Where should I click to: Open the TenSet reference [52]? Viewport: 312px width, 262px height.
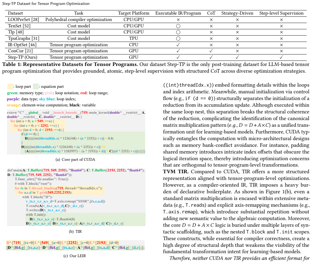click(x=27, y=26)
